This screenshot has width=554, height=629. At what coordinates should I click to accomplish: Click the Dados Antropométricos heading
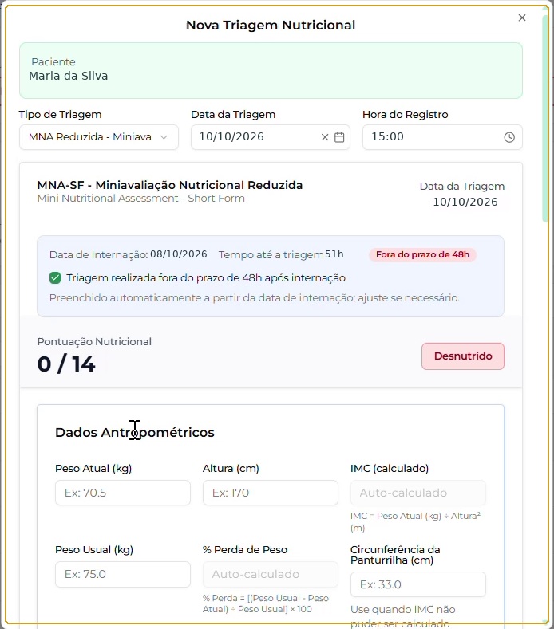(x=135, y=432)
